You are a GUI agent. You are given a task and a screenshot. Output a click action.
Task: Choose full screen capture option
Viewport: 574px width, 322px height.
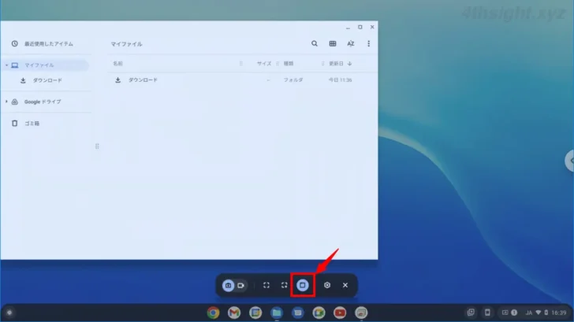266,285
